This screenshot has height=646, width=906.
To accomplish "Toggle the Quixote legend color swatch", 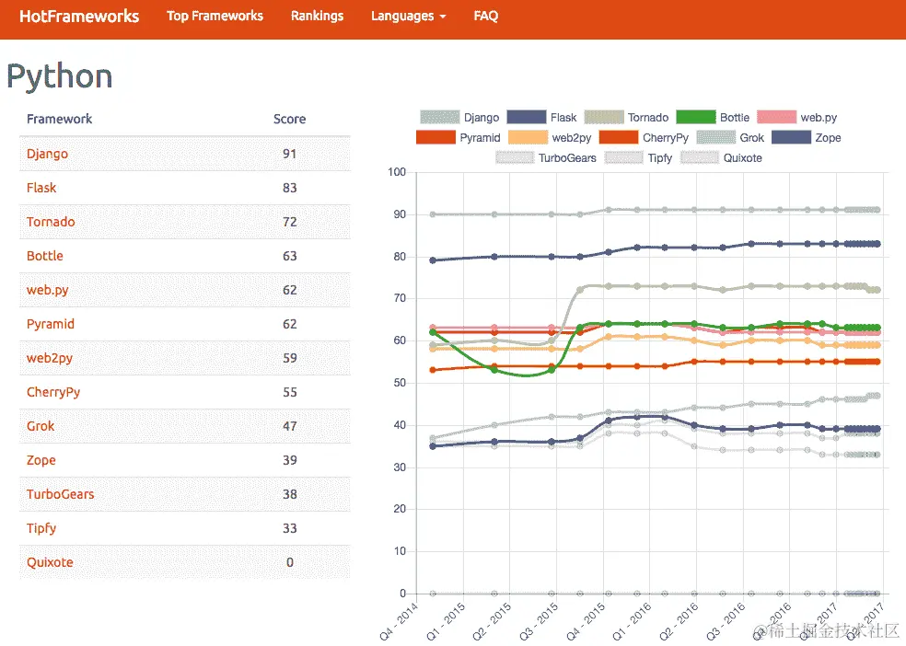I will click(x=700, y=157).
